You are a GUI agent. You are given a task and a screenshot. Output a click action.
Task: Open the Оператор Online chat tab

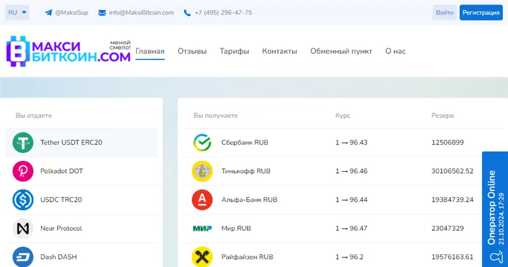point(495,209)
